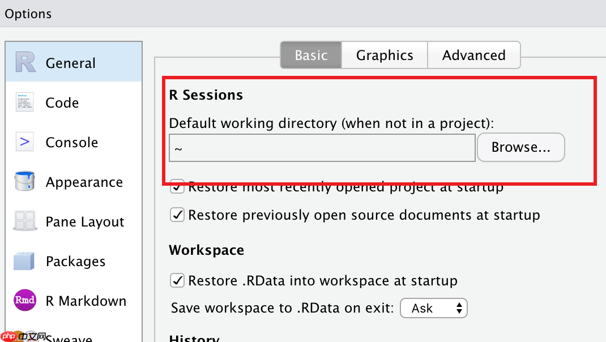Click the default working directory field
The image size is (606, 342).
322,148
